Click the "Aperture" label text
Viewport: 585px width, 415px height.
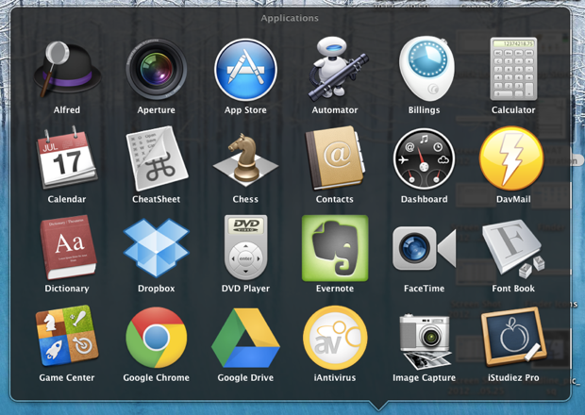click(156, 110)
